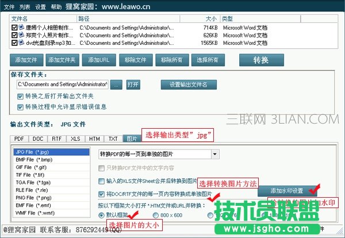Switch to the 图片 tab
The image size is (345, 238).
point(132,139)
